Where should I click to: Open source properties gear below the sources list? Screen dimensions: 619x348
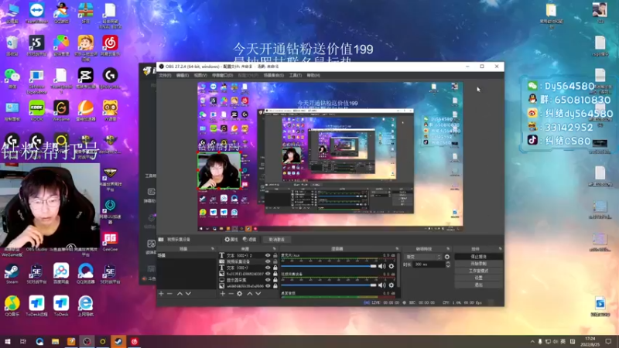point(240,294)
